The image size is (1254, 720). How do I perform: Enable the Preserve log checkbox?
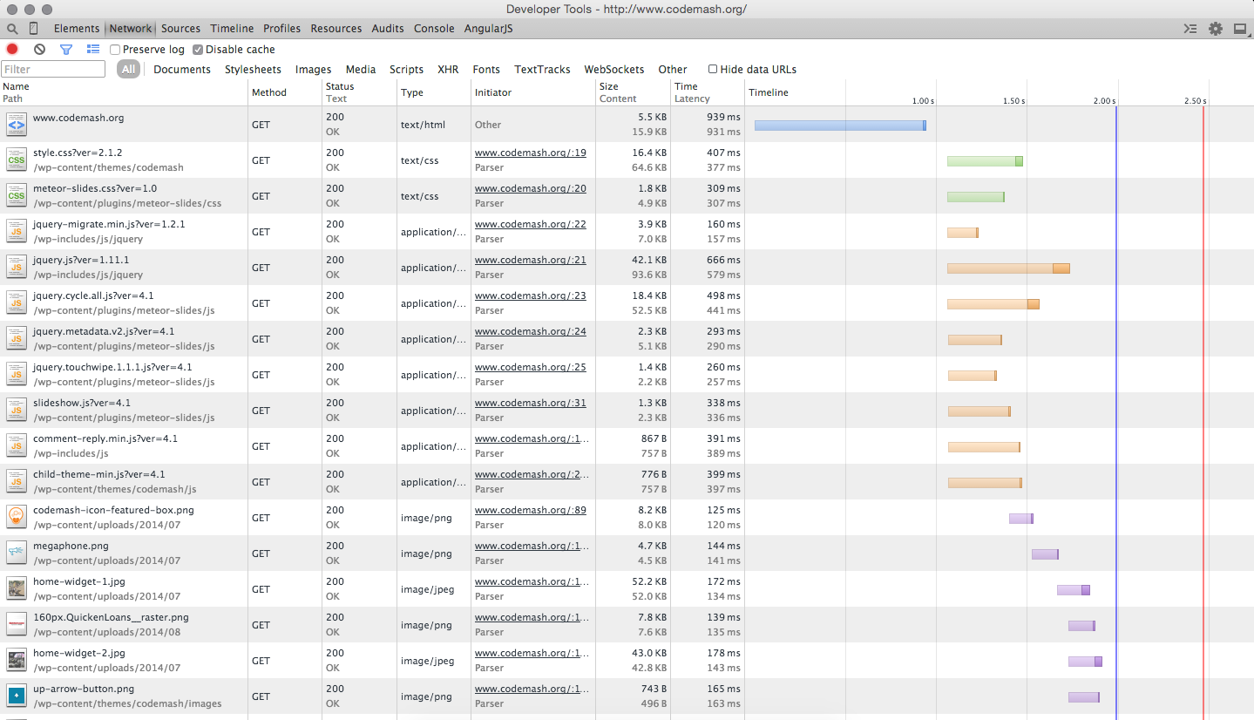pyautogui.click(x=115, y=50)
